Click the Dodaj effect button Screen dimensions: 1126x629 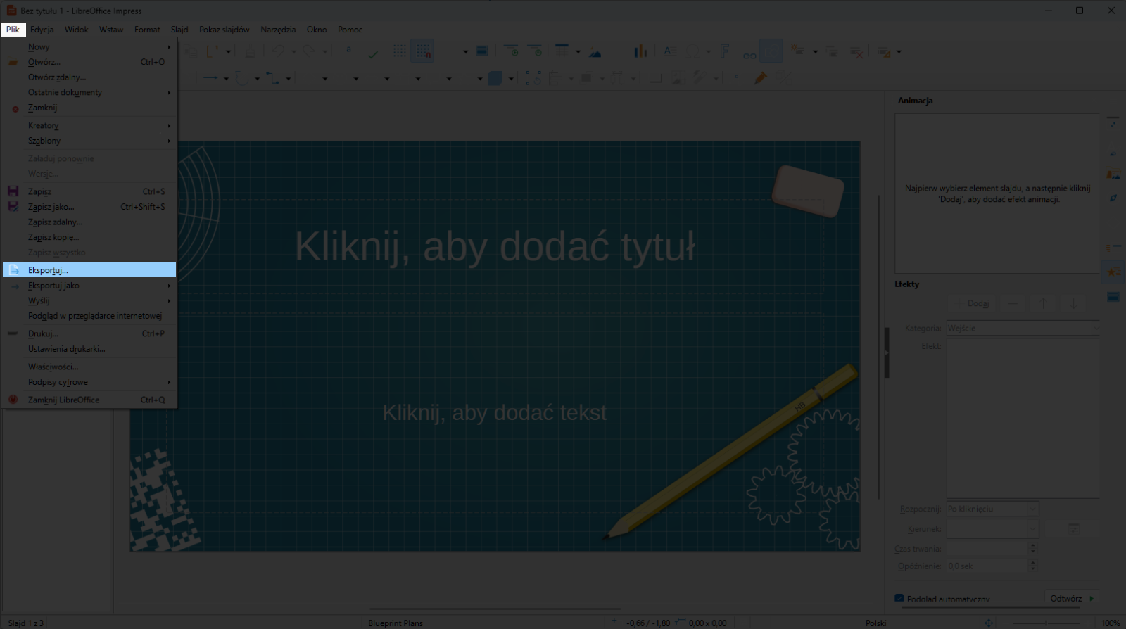(973, 303)
